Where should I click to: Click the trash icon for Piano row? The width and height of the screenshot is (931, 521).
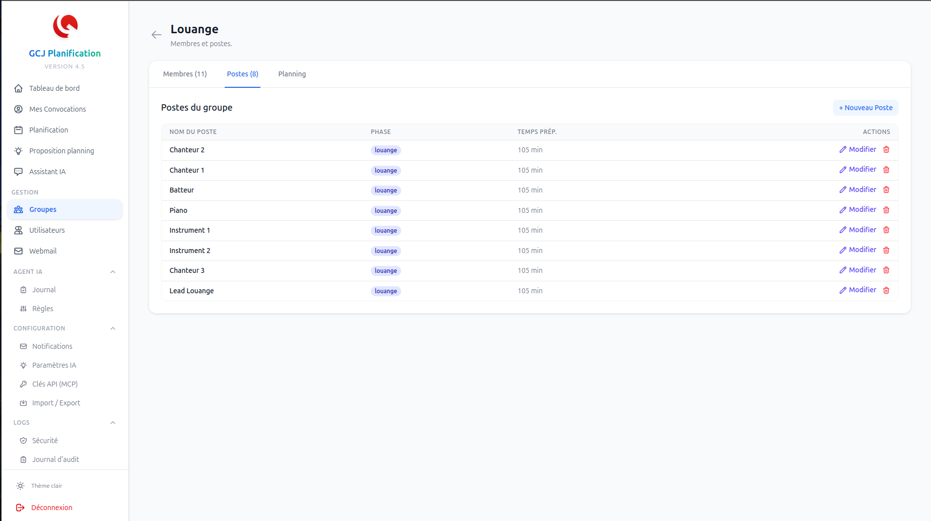click(886, 210)
